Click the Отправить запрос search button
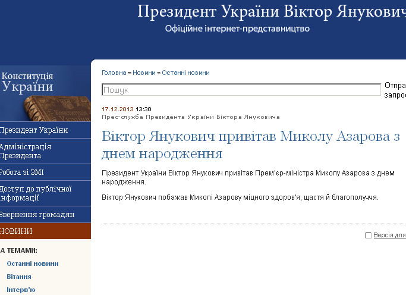 click(395, 90)
